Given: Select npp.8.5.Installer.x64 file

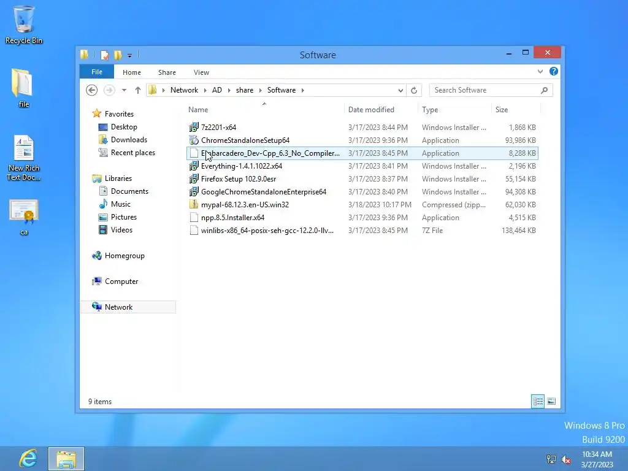Looking at the screenshot, I should click(362, 218).
